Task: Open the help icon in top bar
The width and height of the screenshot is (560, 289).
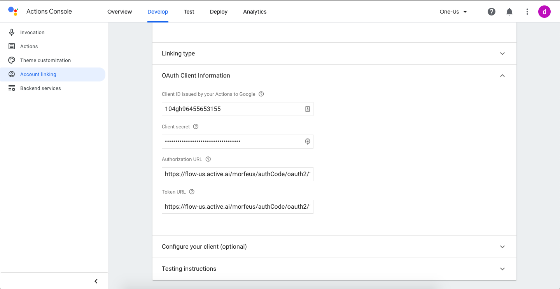Action: (x=492, y=12)
